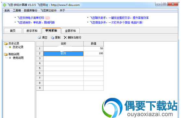Click row header 3
The height and width of the screenshot is (118, 181).
pyautogui.click(x=40, y=59)
